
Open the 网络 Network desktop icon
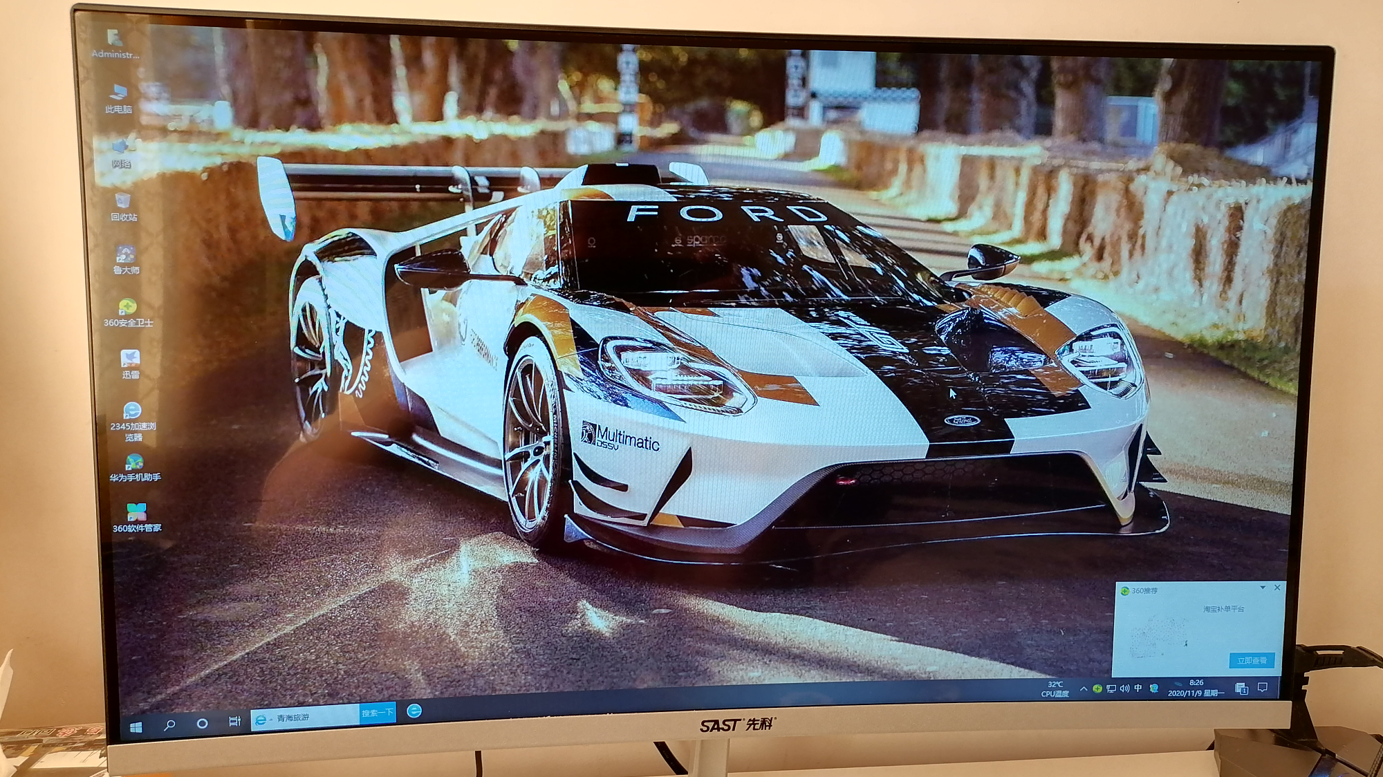121,147
